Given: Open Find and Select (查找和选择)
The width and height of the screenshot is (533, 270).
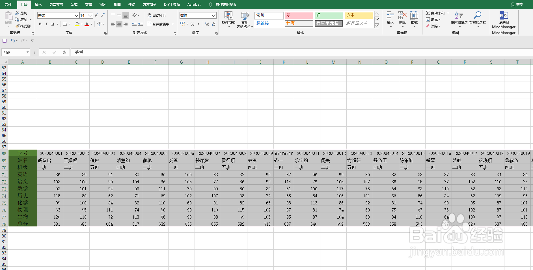Looking at the screenshot, I should tap(478, 19).
